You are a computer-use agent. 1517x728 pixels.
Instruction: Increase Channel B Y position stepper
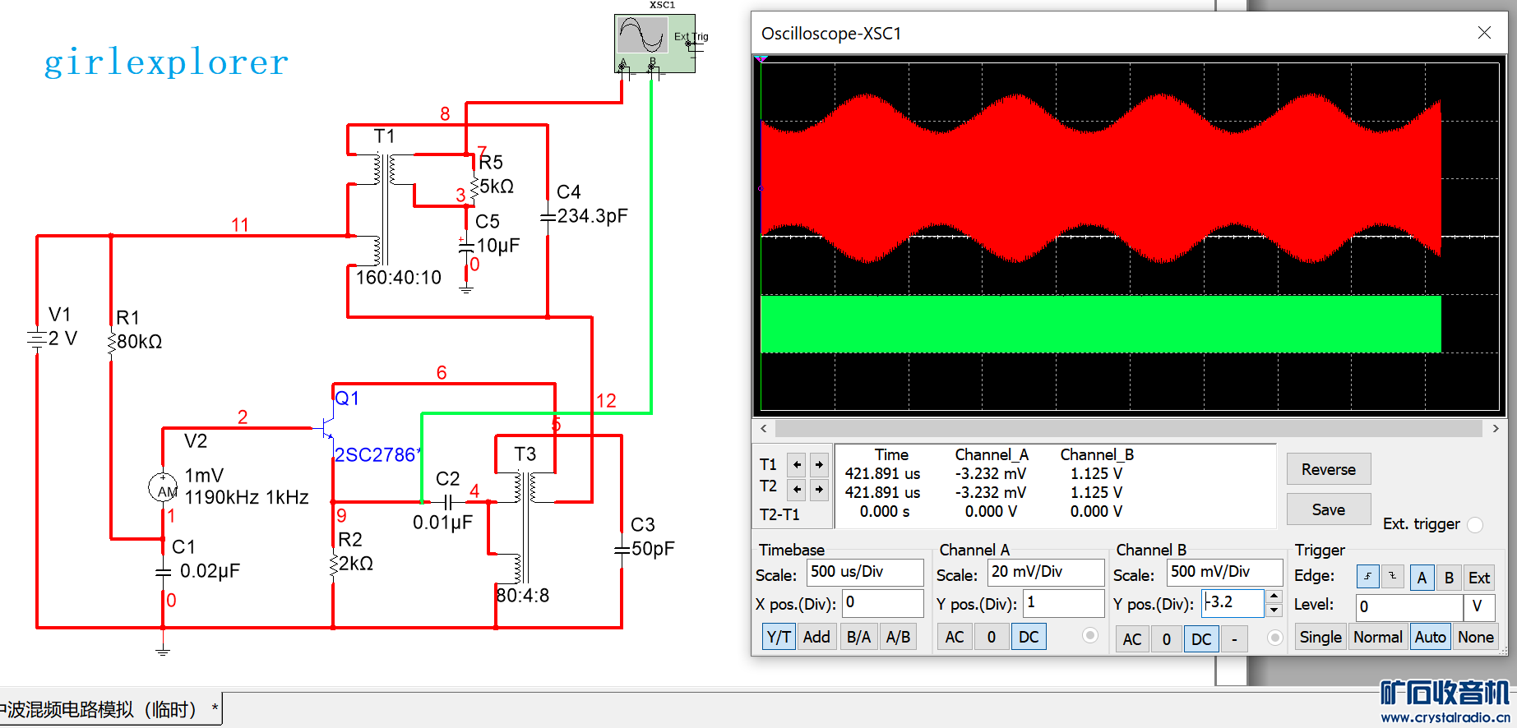[x=1274, y=597]
